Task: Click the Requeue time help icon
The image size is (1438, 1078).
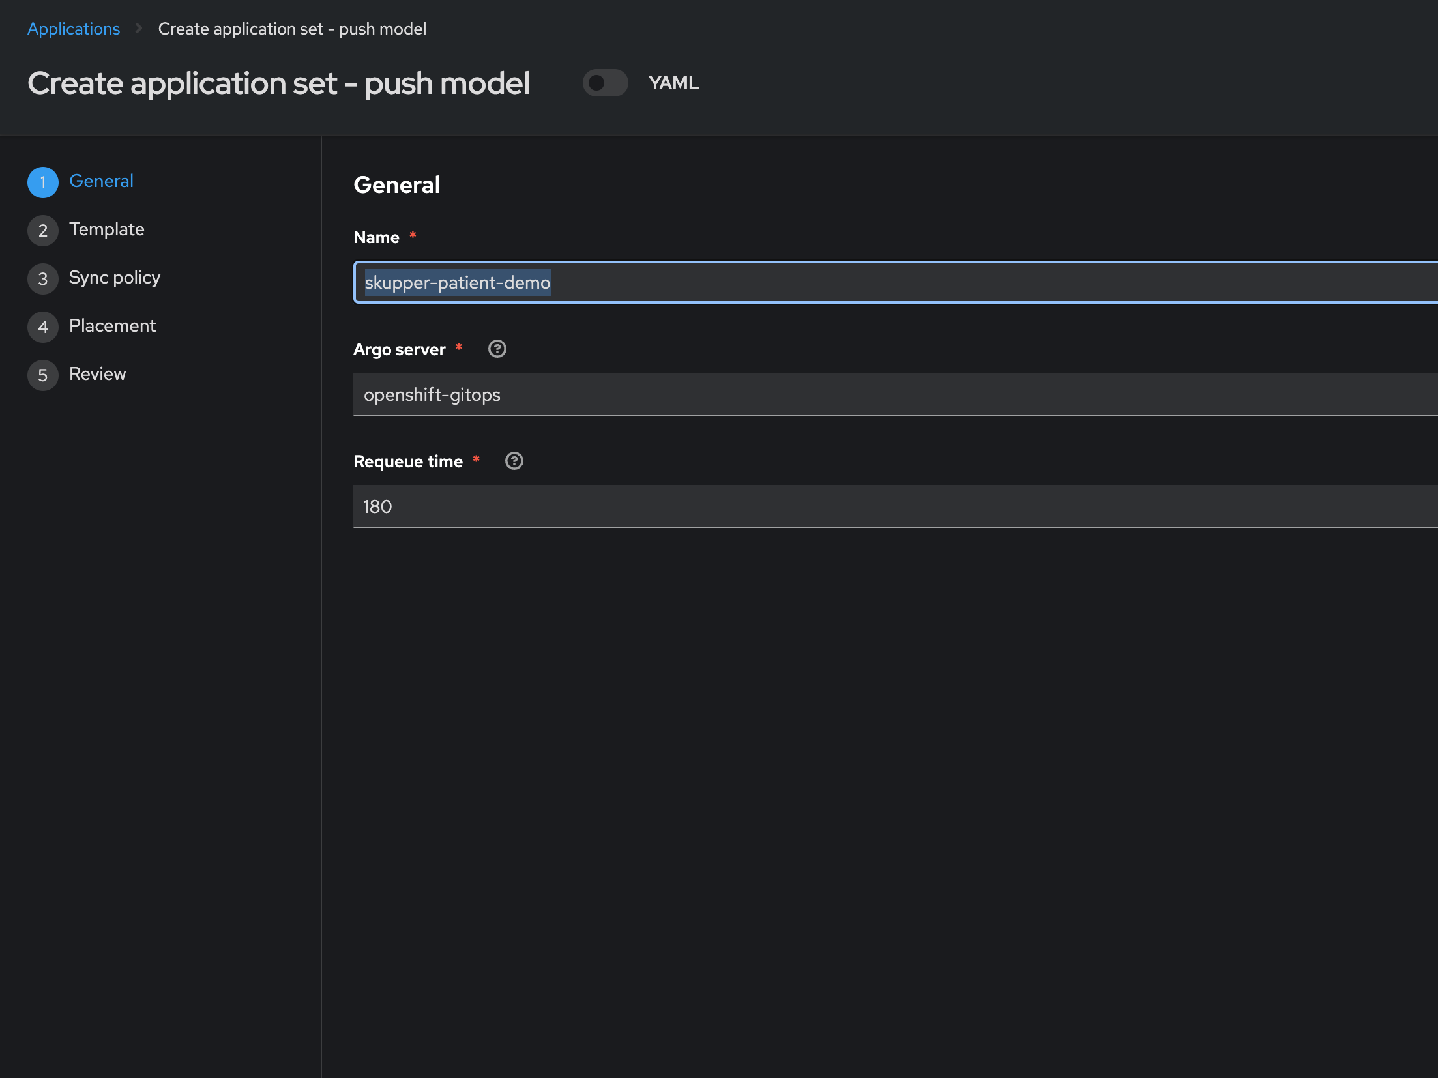Action: pos(514,461)
